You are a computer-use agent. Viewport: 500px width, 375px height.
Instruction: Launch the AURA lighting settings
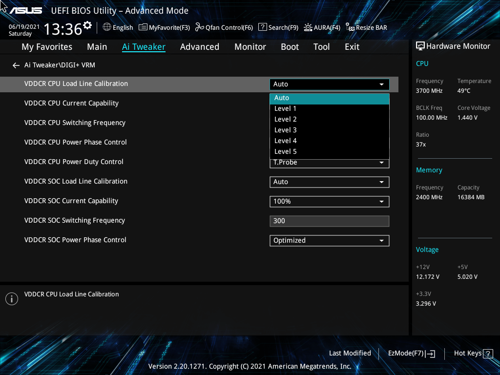point(322,27)
